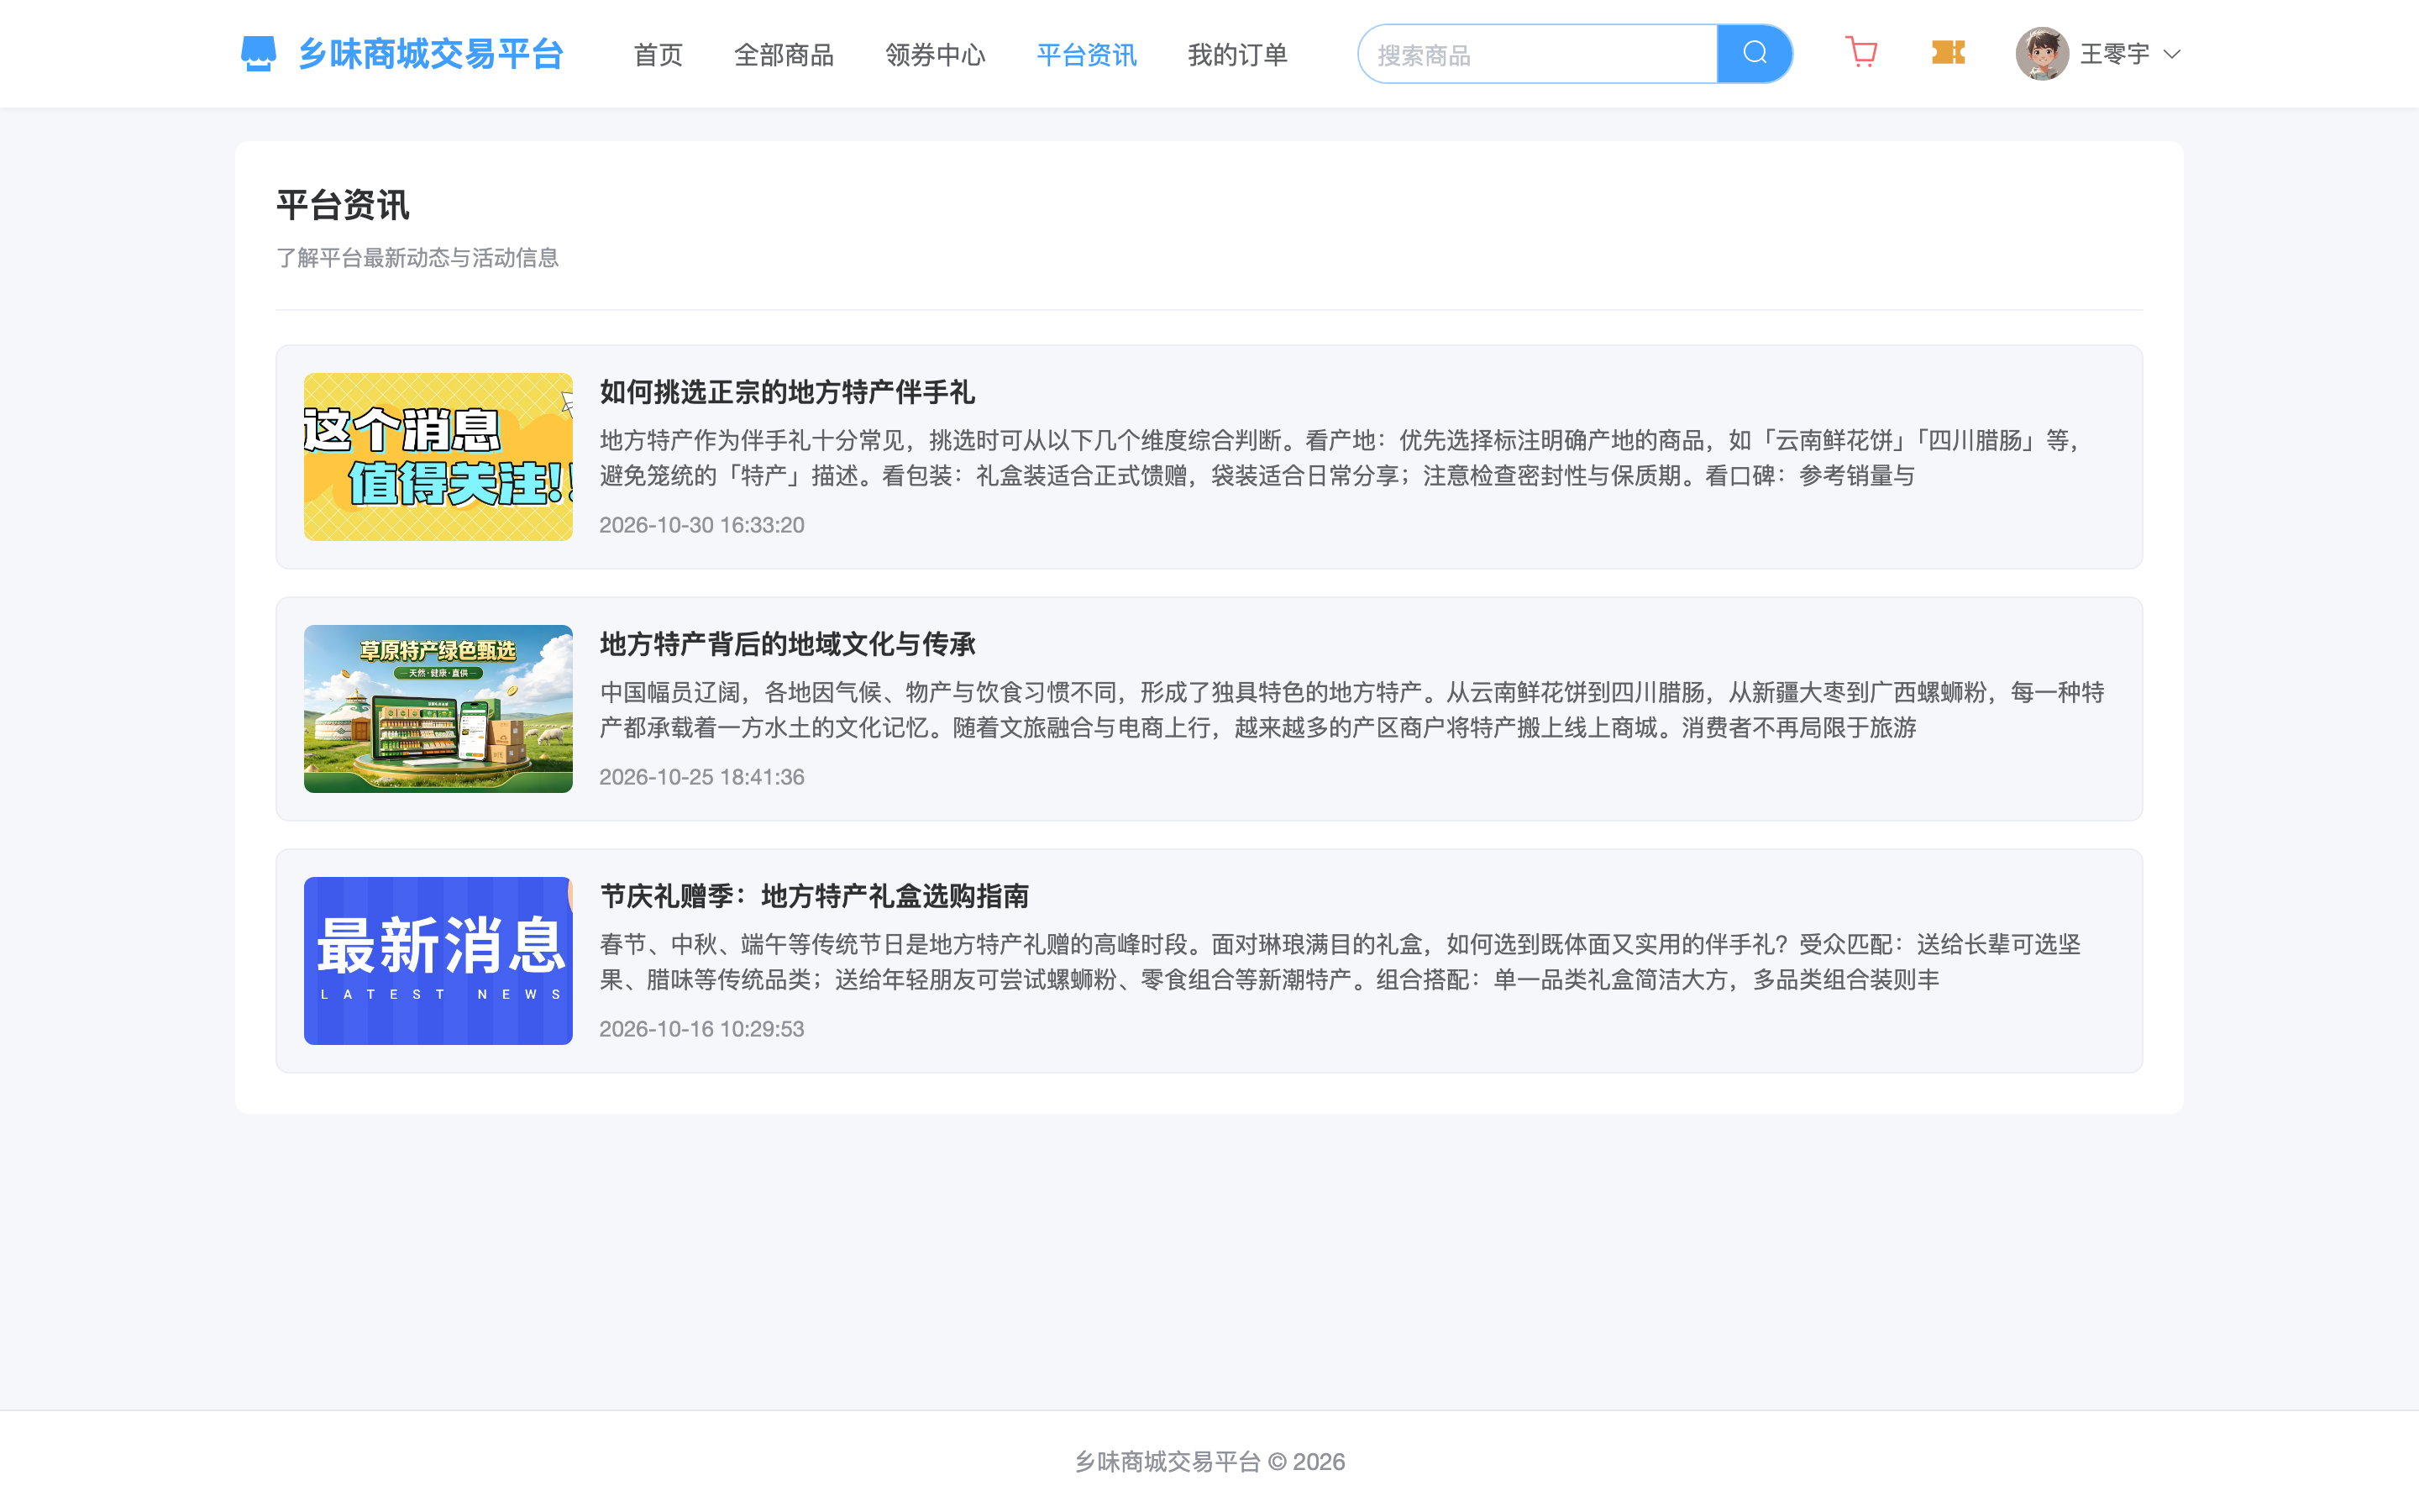Click the summary starting 春节、中秋、端午
The image size is (2419, 1512).
tap(1341, 962)
